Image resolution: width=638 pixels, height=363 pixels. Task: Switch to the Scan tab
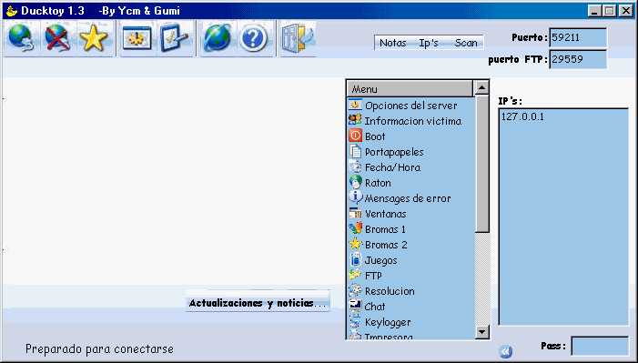tap(466, 43)
